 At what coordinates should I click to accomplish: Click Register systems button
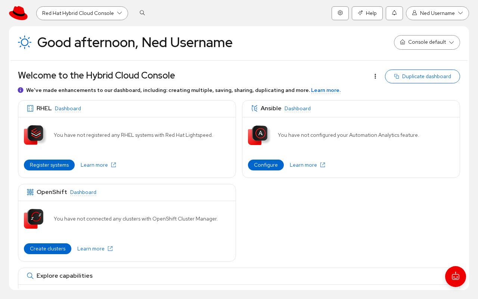click(49, 165)
